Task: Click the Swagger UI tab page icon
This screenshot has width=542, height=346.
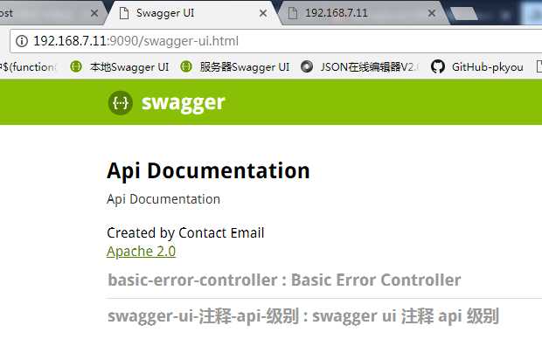Action: 124,13
